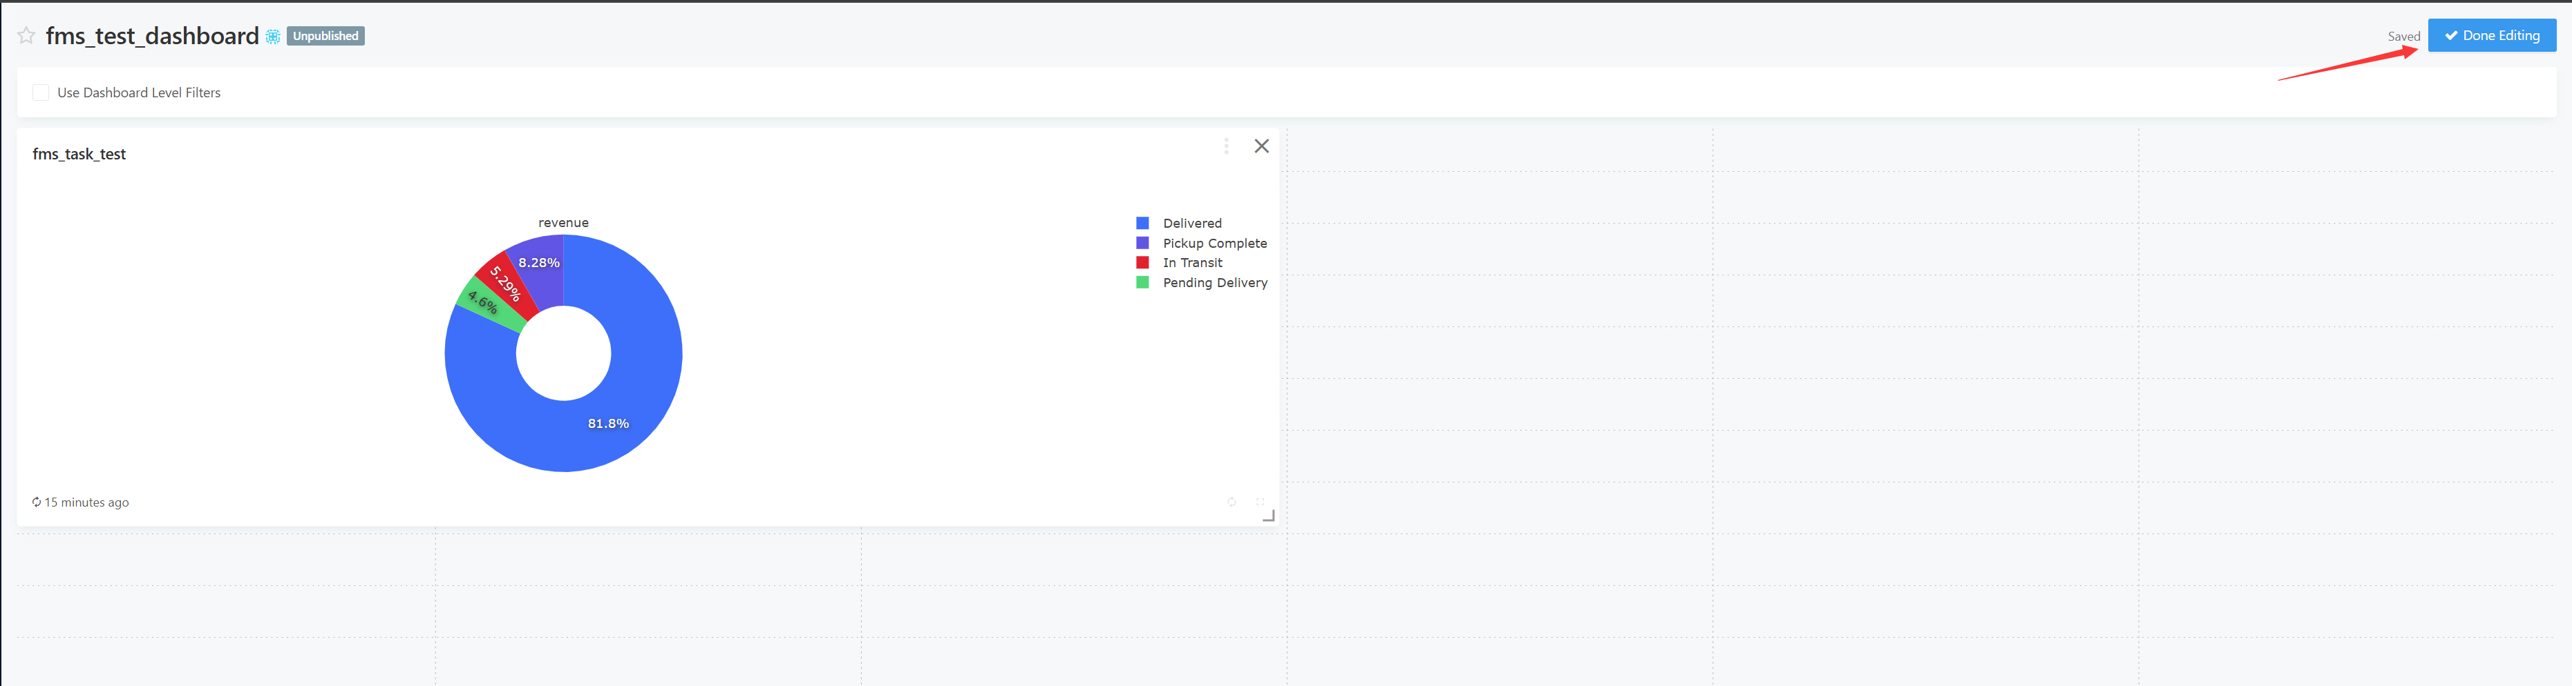The height and width of the screenshot is (686, 2572).
Task: Click the refresh icon beside '15 minutes ago'
Action: coord(37,502)
